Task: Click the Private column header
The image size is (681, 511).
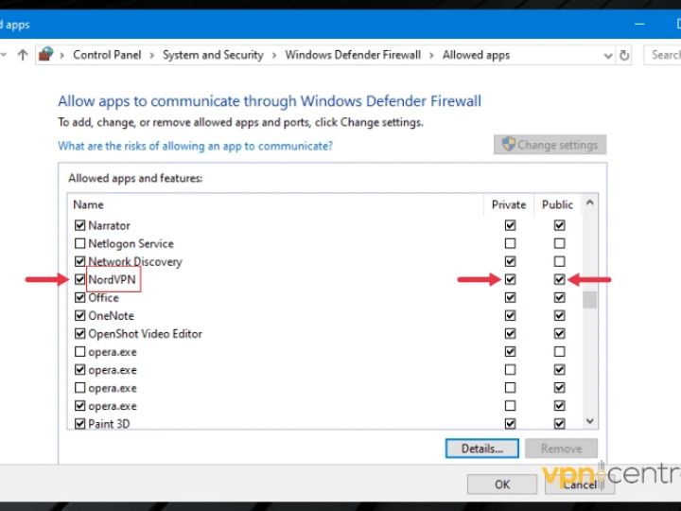Action: [509, 204]
